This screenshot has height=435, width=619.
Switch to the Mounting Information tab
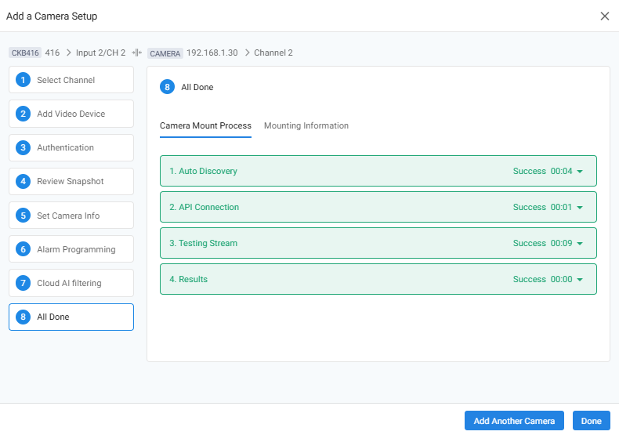(x=306, y=125)
